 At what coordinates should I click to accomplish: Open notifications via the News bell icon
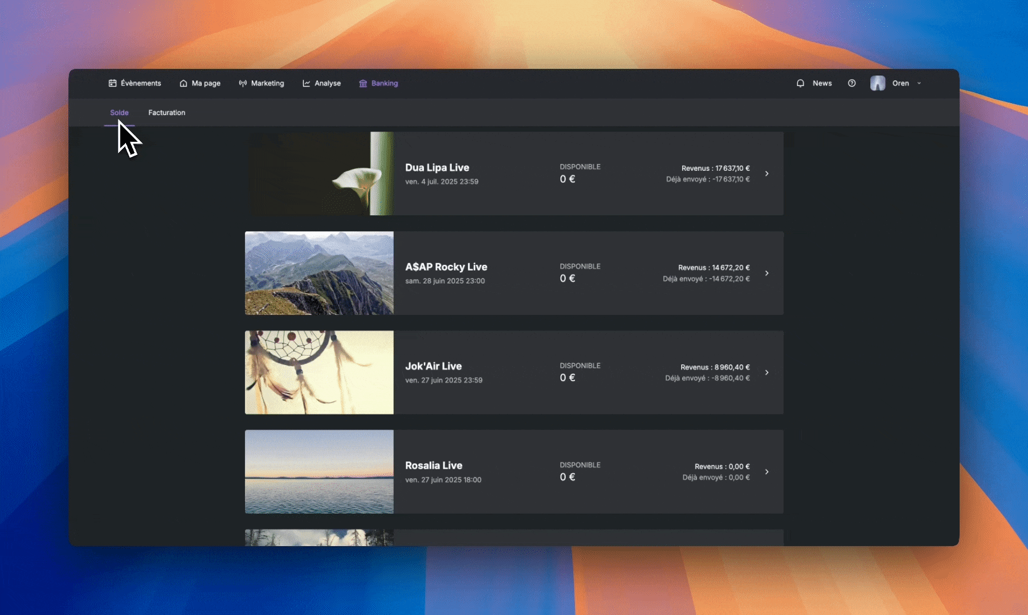[801, 83]
